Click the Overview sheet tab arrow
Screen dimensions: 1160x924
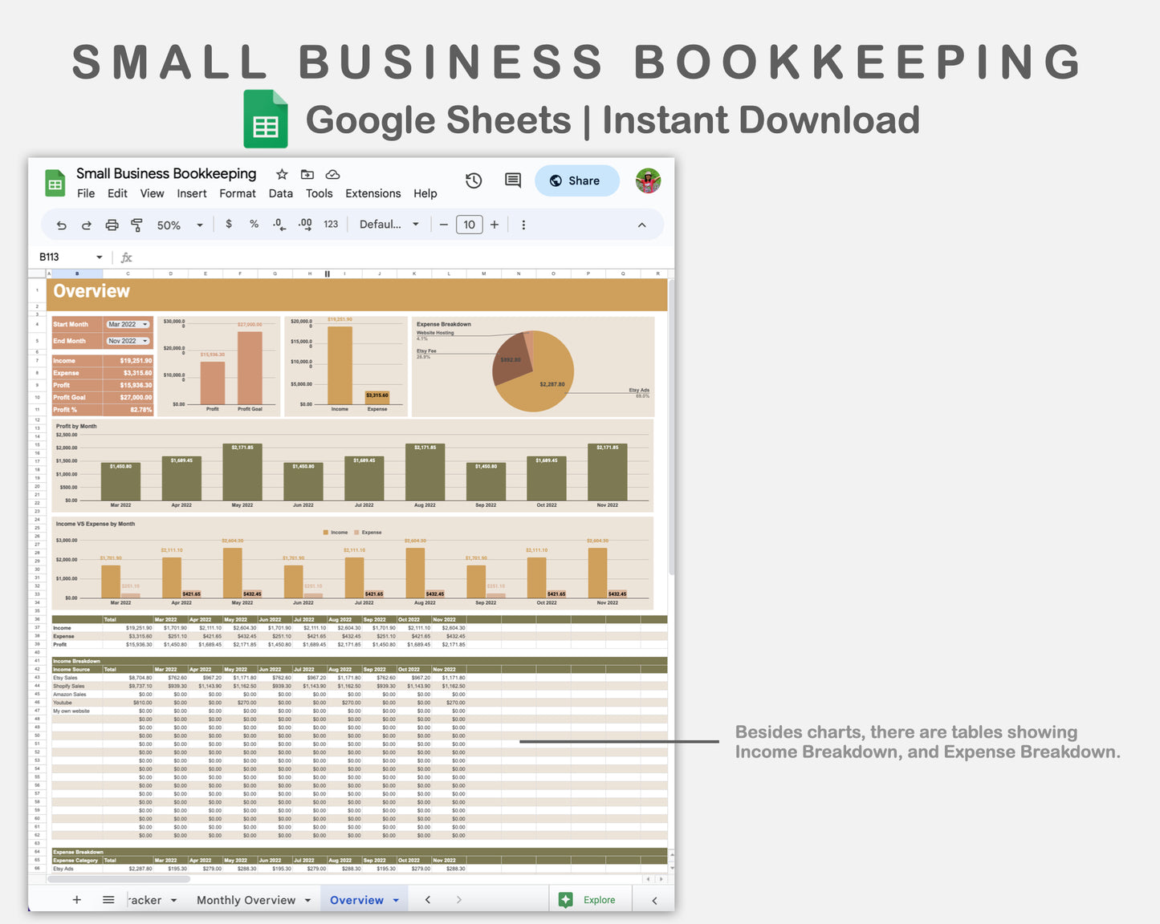396,899
